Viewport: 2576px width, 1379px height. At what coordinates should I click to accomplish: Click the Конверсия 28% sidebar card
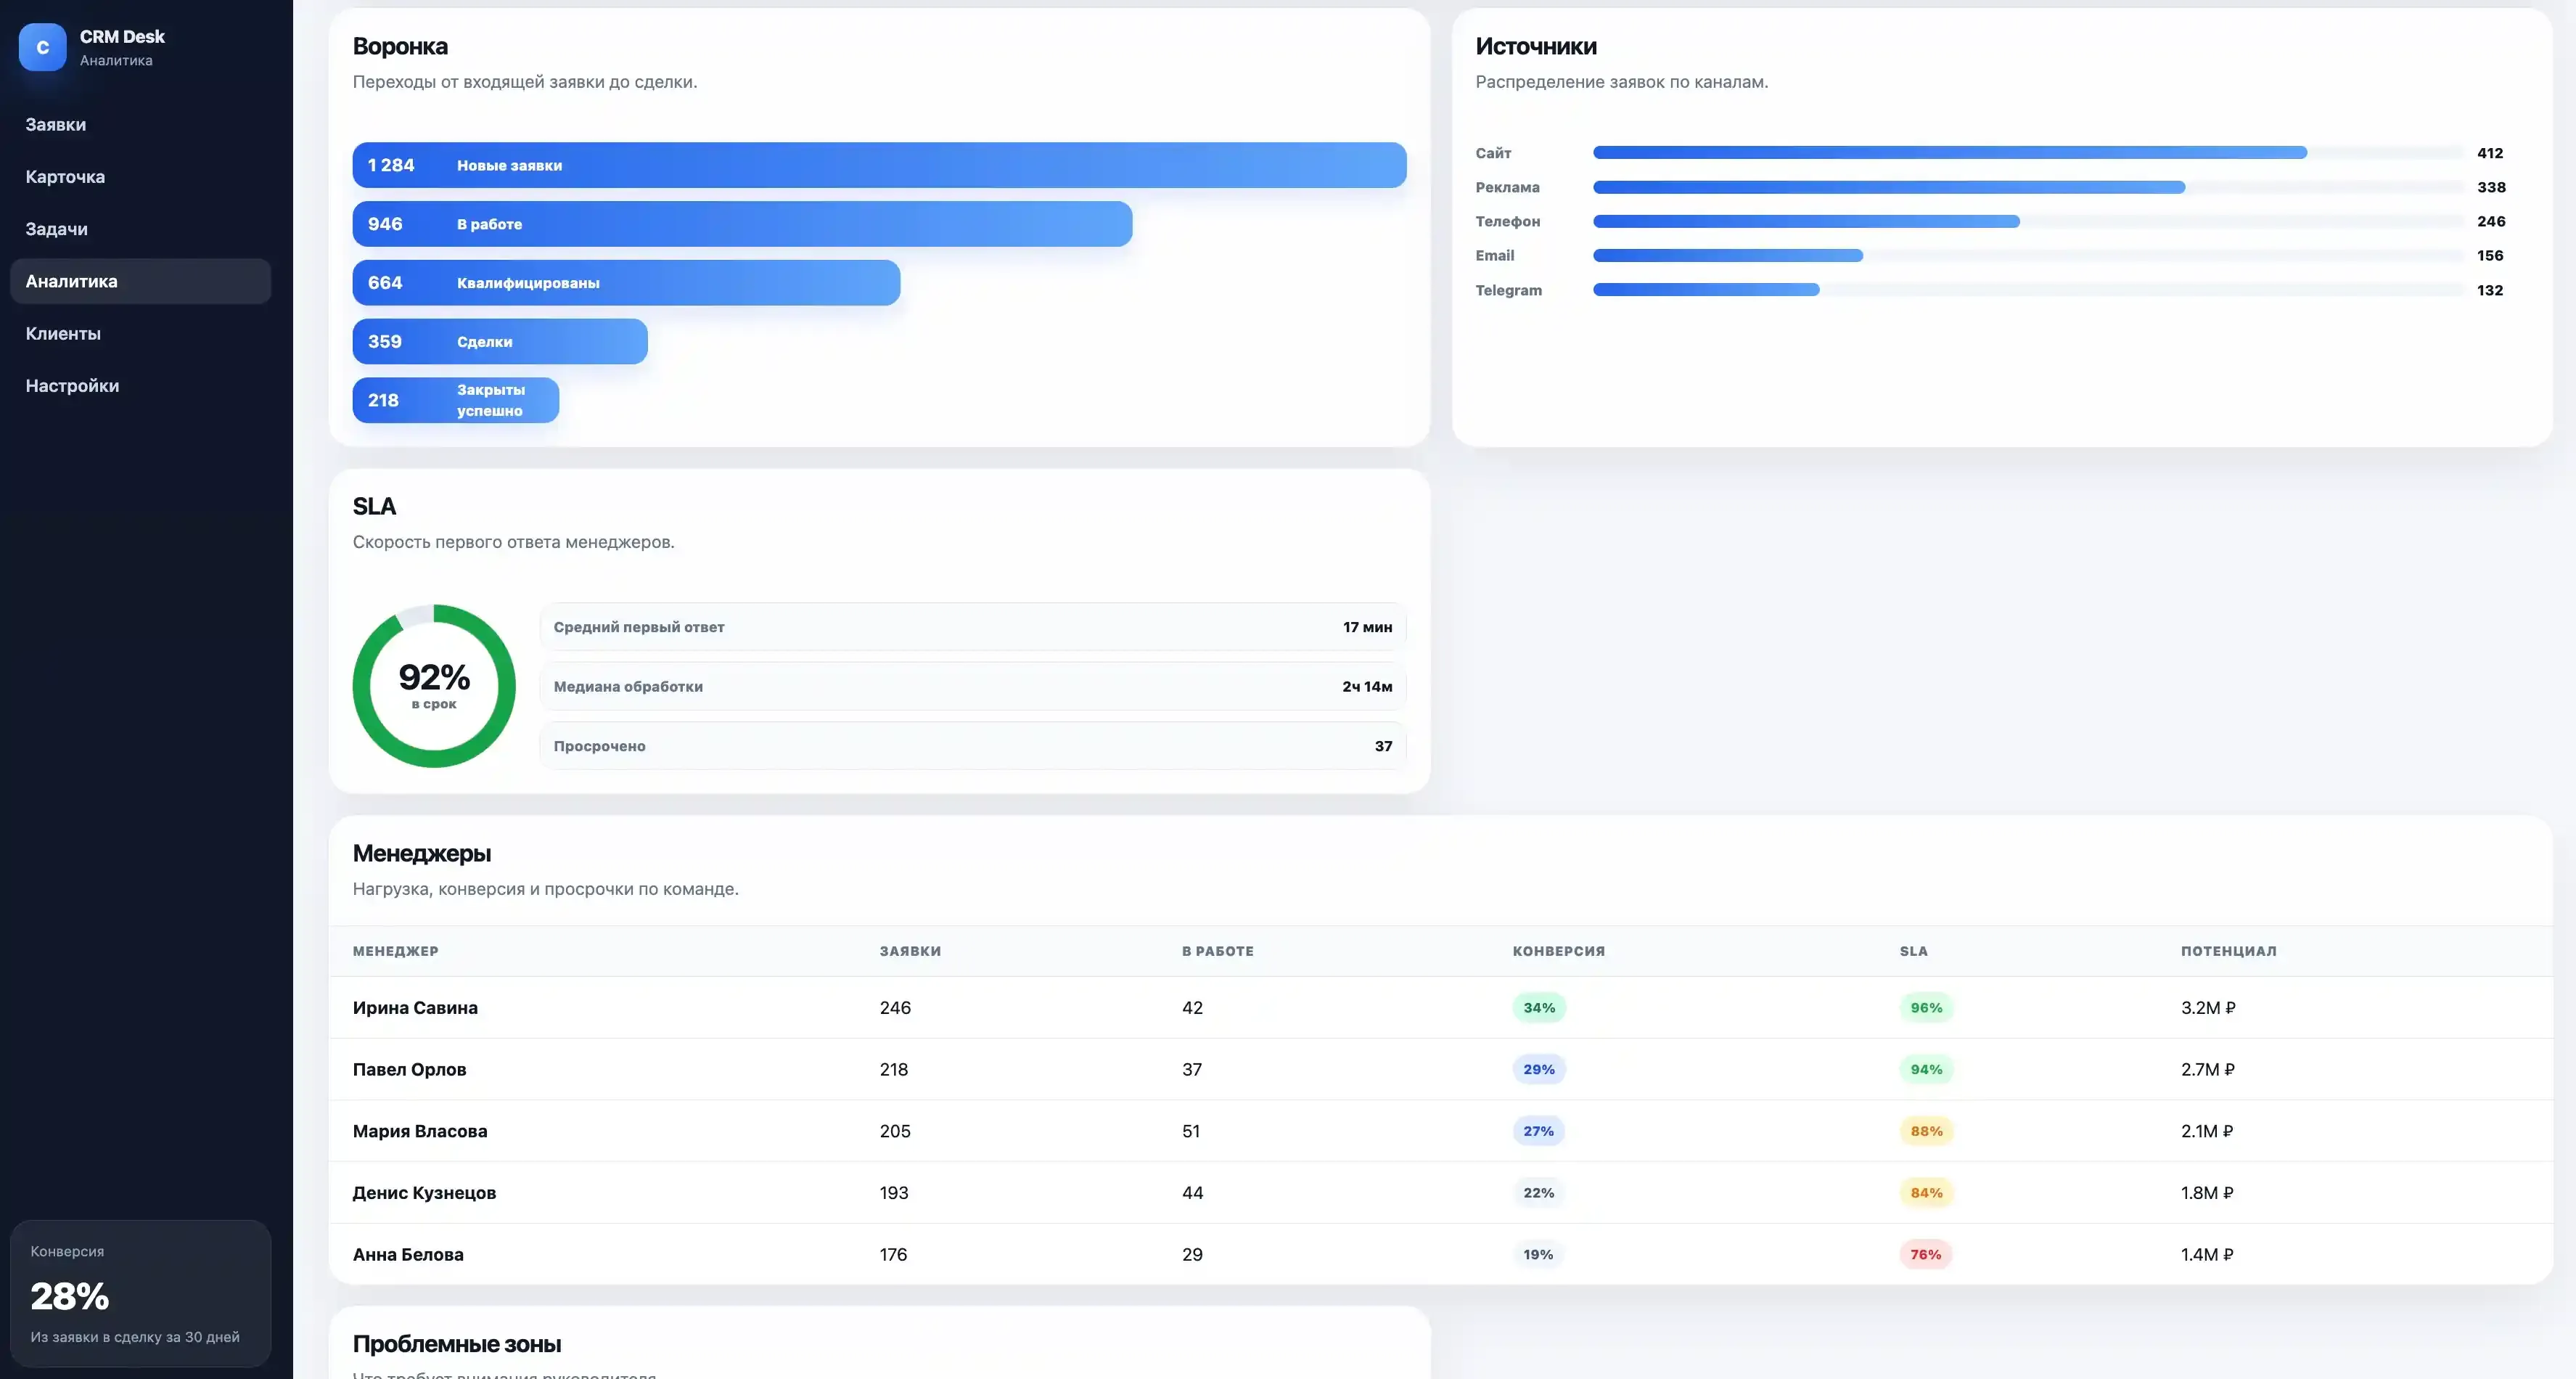click(x=140, y=1293)
